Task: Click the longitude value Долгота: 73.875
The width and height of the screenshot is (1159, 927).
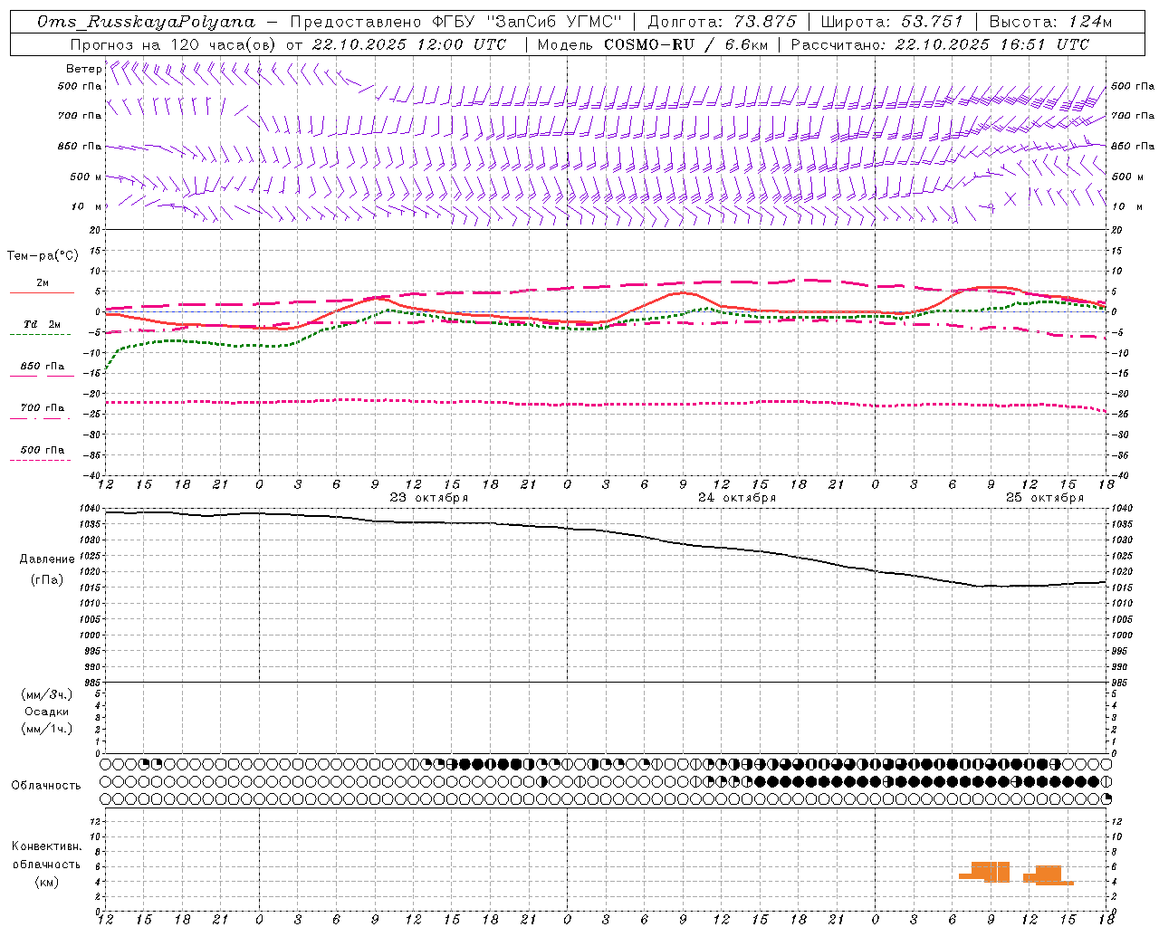Action: coord(723,22)
